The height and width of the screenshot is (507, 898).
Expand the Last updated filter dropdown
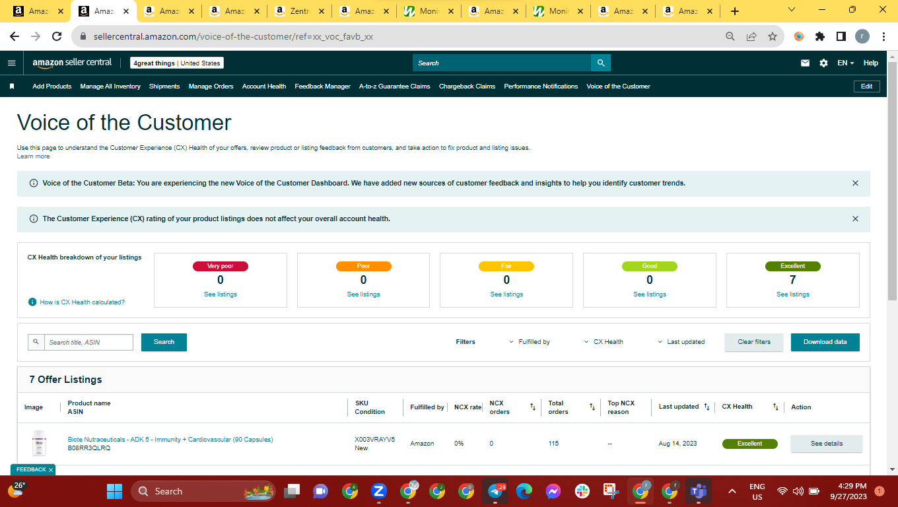click(681, 342)
